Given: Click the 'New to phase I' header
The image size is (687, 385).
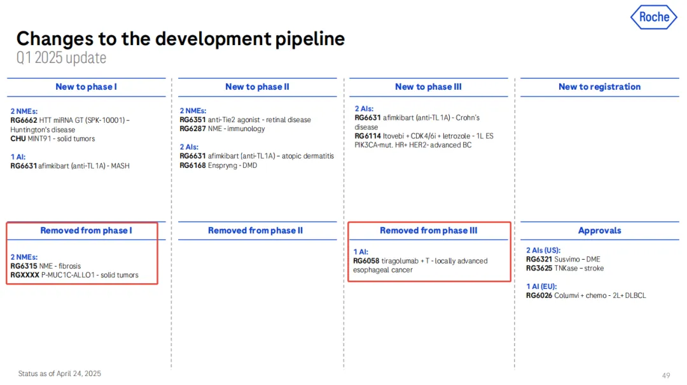Looking at the screenshot, I should tap(86, 87).
